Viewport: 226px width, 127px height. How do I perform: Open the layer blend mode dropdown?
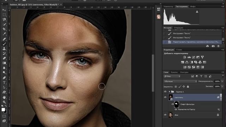coord(180,81)
